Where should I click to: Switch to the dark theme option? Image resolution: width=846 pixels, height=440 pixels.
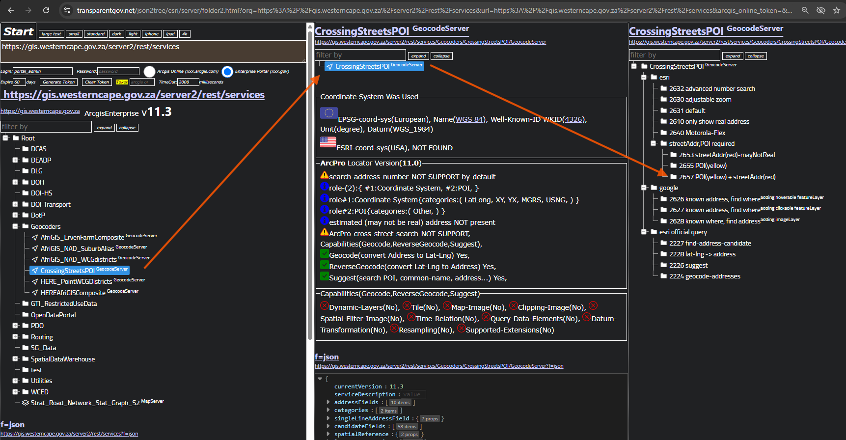click(116, 34)
